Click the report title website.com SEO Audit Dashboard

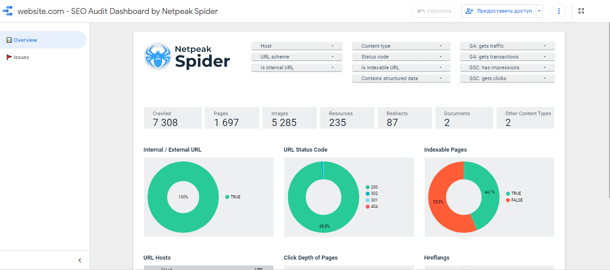117,11
